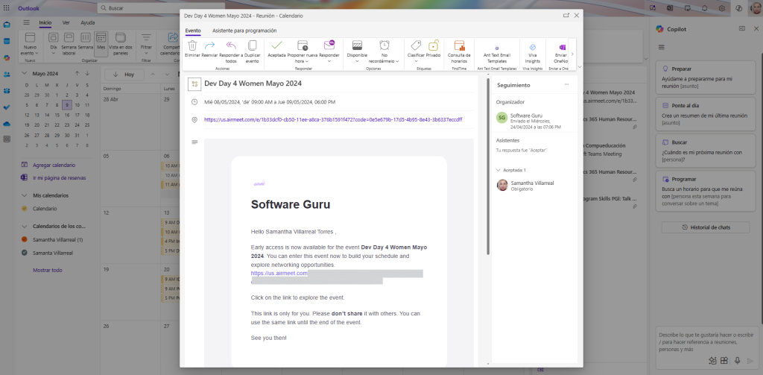Click the Historial de chats button
The image size is (763, 375).
click(699, 227)
